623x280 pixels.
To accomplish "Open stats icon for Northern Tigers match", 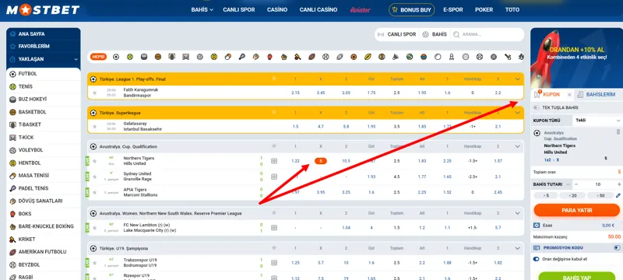I will tap(274, 161).
